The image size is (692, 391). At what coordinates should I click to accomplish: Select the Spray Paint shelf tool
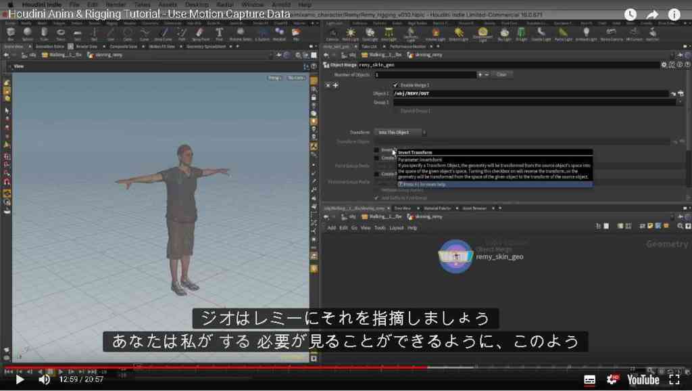pos(200,34)
